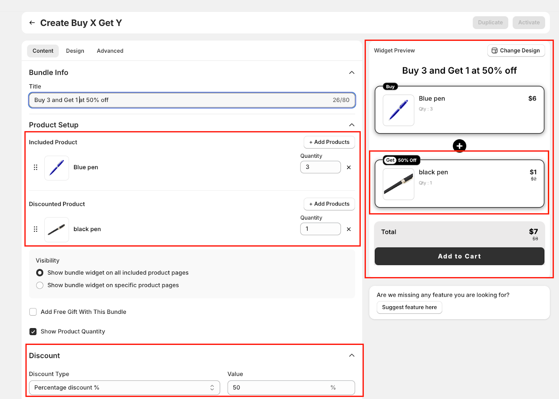Collapse the Bundle Info section
Screen dimensions: 559x399
(351, 73)
